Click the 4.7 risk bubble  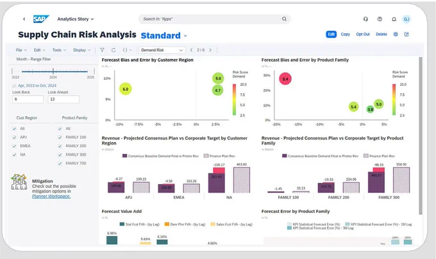218,90
